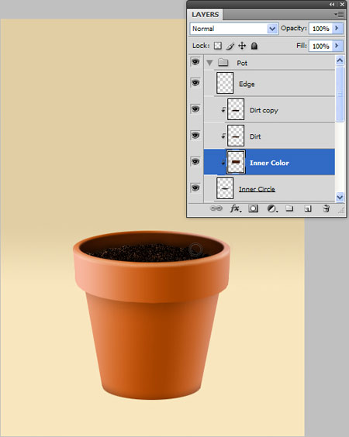Open the blend mode Normal dropdown
Screen dimensions: 349x437
pos(234,29)
